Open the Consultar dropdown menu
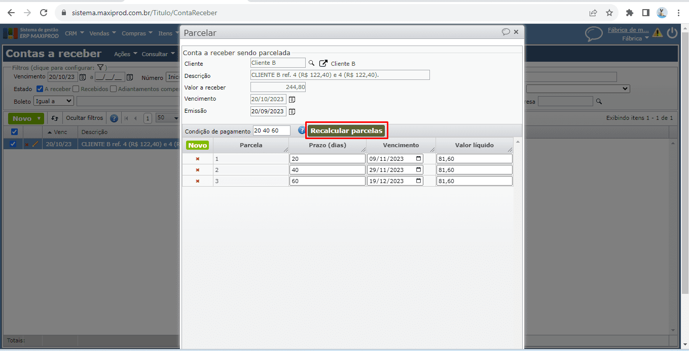Viewport: 689px width, 351px height. (158, 54)
